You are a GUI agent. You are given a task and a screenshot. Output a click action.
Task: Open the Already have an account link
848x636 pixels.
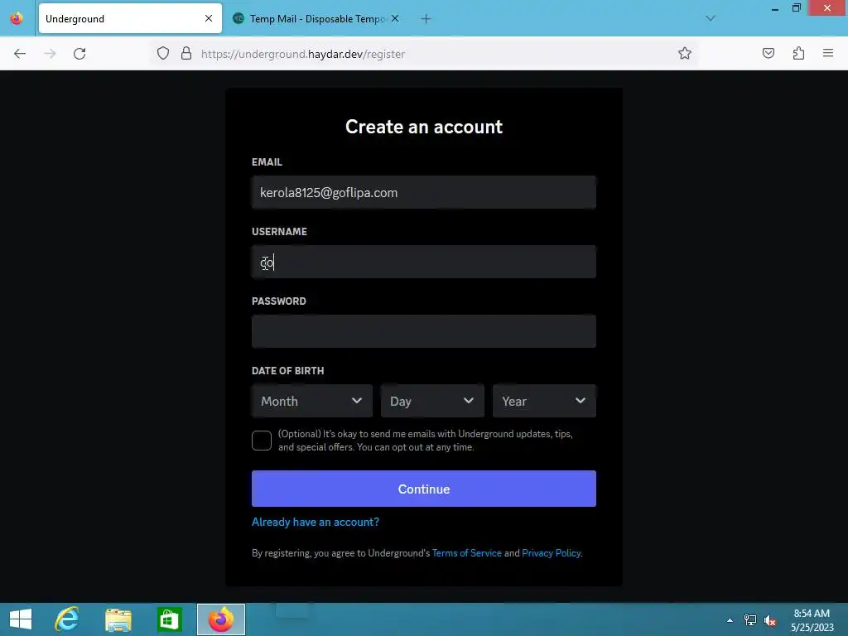point(316,522)
